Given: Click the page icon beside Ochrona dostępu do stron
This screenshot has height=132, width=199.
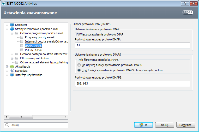Looking at the screenshot, I should [x=17, y=54].
